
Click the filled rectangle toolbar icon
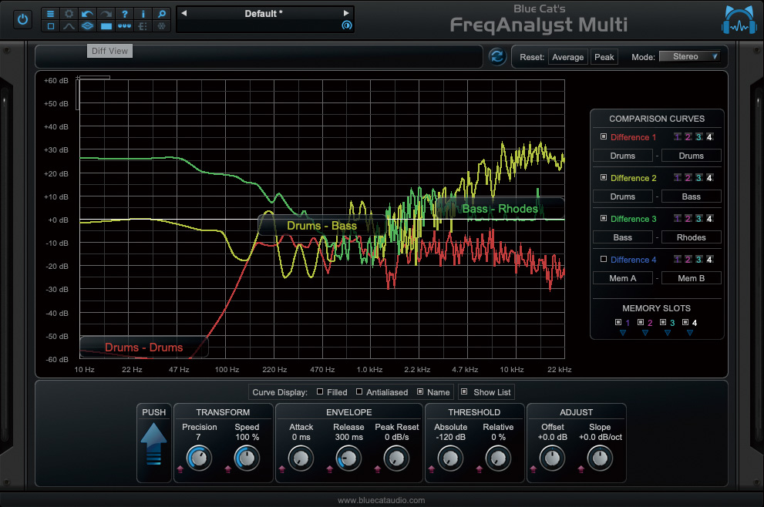pyautogui.click(x=106, y=26)
